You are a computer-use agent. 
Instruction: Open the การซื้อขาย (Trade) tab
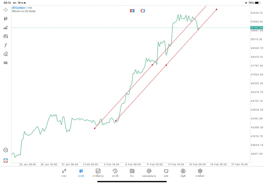click(x=98, y=173)
